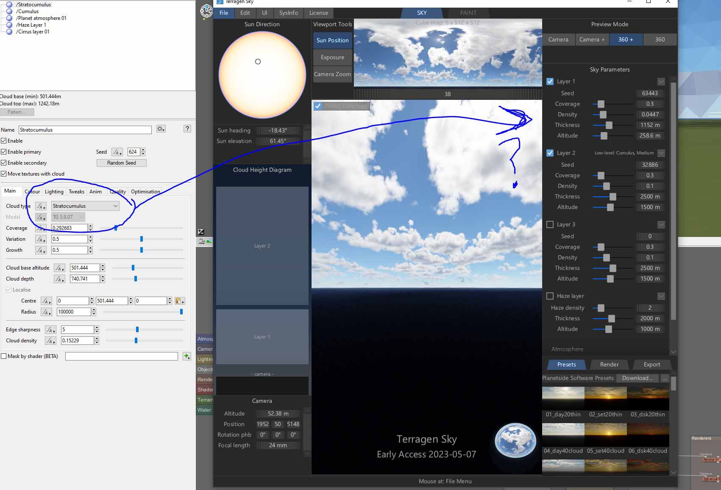The height and width of the screenshot is (490, 721).
Task: Click the animation icon next to Seed
Action: click(x=117, y=152)
